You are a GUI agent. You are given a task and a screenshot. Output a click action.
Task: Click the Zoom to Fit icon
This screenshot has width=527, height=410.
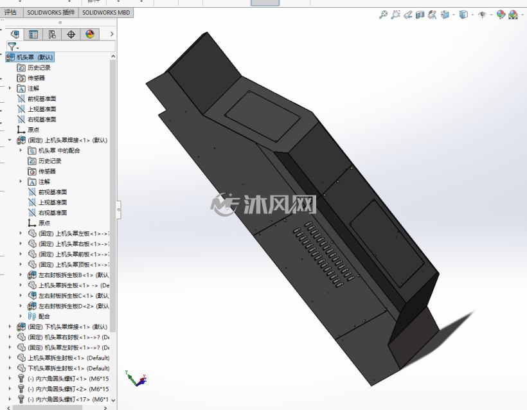point(383,15)
